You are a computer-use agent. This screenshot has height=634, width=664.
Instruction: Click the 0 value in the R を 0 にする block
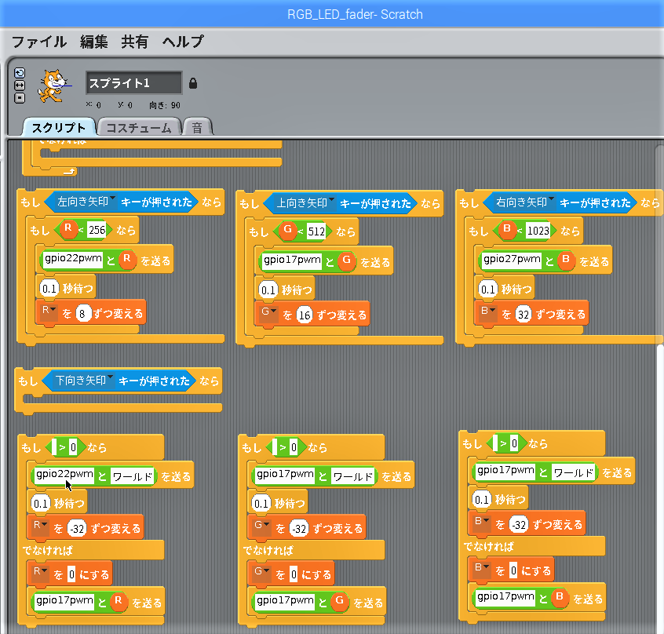[x=71, y=574]
